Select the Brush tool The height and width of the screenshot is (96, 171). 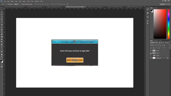[x=2, y=27]
